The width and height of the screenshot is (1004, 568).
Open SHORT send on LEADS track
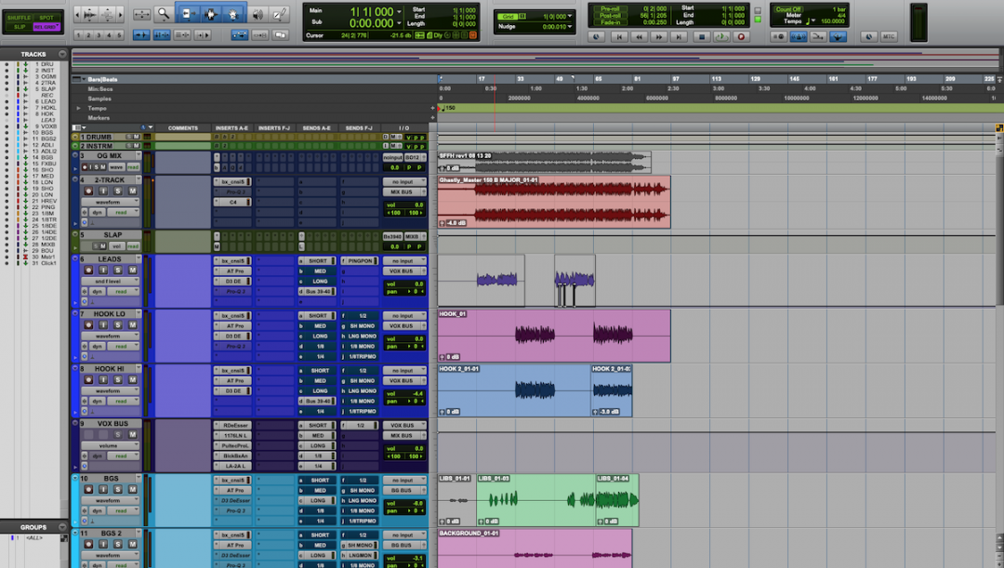(x=317, y=261)
